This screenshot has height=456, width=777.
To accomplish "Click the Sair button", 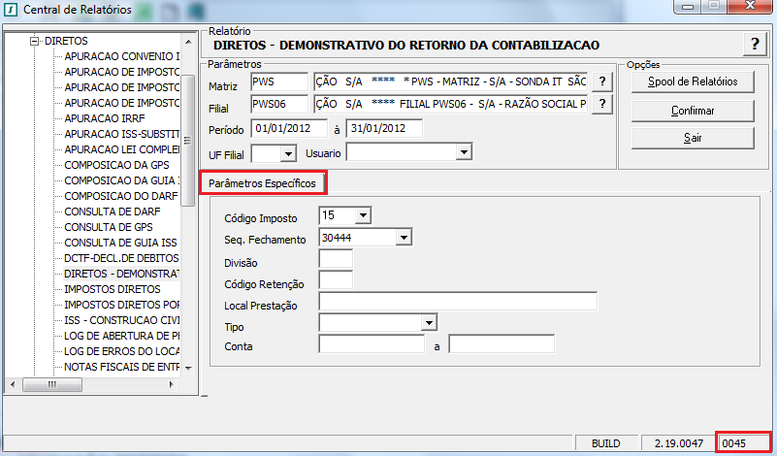I will pyautogui.click(x=693, y=137).
